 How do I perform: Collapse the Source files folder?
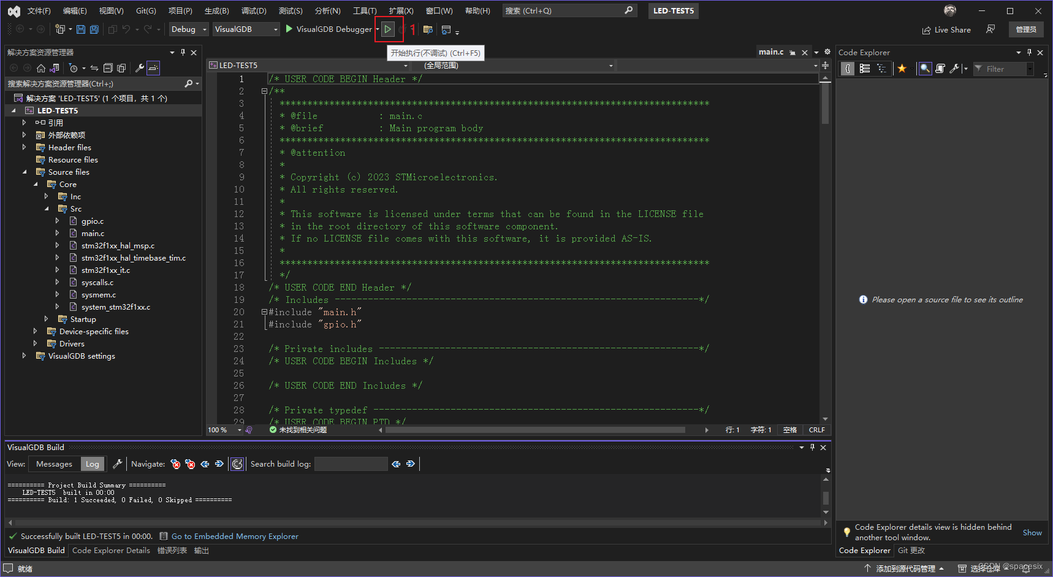tap(25, 172)
